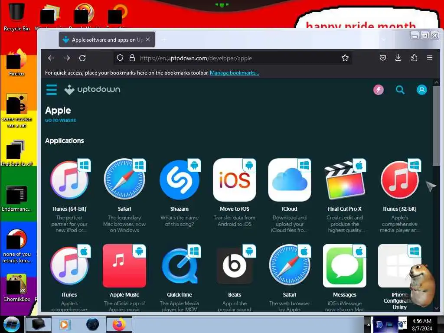The height and width of the screenshot is (333, 444).
Task: Open the iTunes (64-bit) app icon
Action: pos(69,180)
